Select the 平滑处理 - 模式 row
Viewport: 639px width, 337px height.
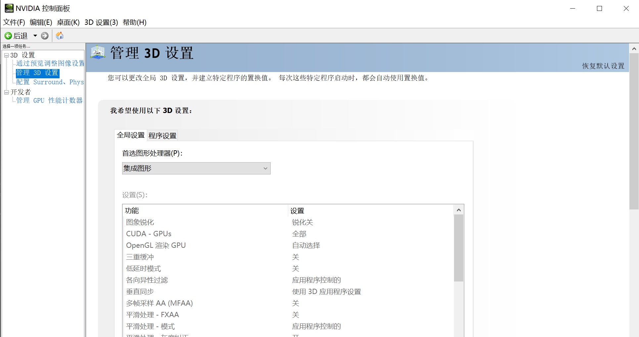pyautogui.click(x=288, y=326)
